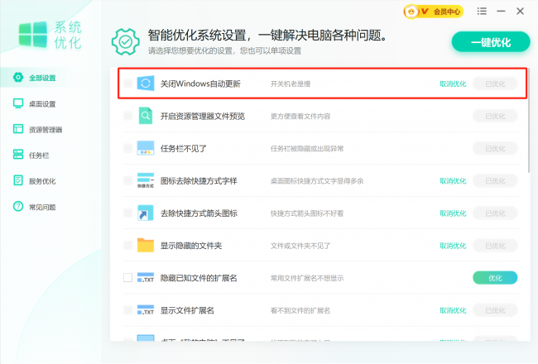
Task: Select the 开启资源管理器文件预览 label
Action: [x=203, y=116]
